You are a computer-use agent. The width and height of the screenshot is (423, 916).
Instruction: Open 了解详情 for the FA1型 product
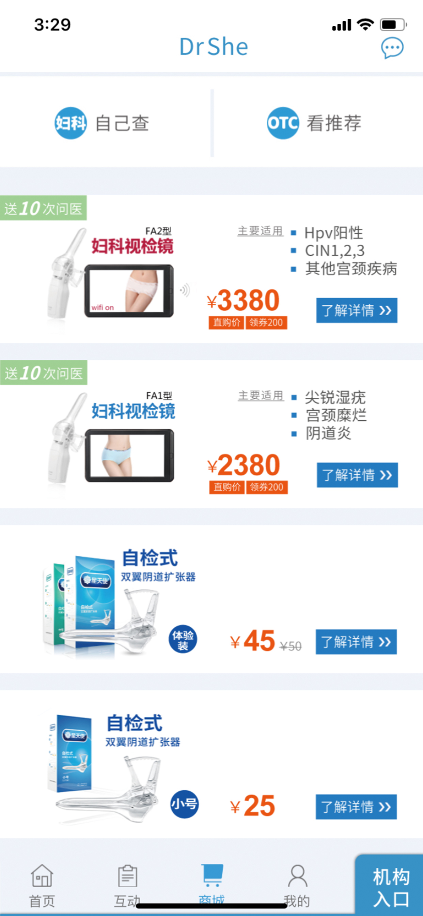pyautogui.click(x=357, y=475)
